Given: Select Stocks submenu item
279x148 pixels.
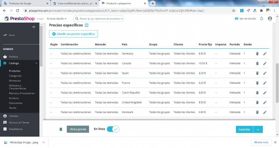Looking at the screenshot, I should 13,108.
